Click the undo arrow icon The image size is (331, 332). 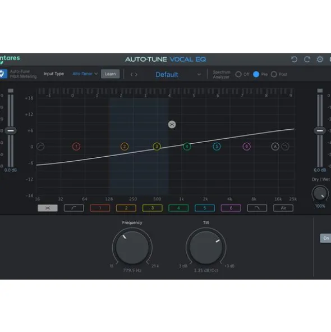click(294, 60)
